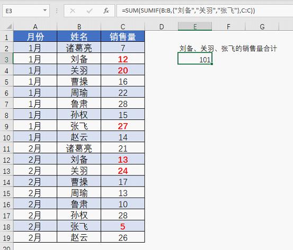Select column B header

pyautogui.click(x=79, y=26)
